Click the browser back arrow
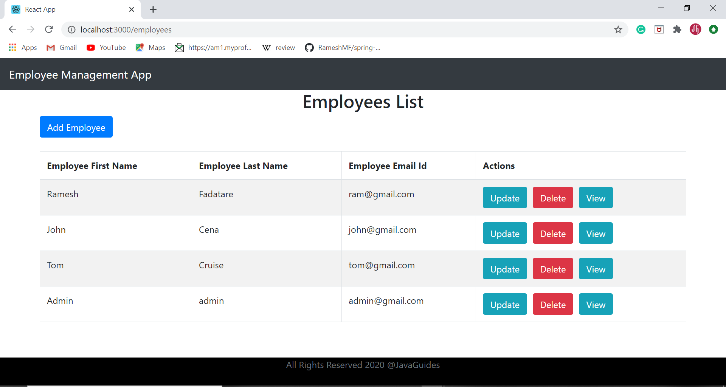The image size is (726, 387). tap(12, 29)
